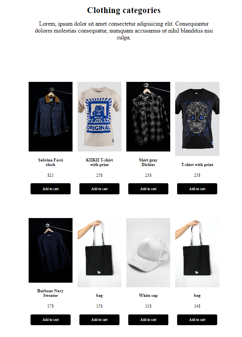The height and width of the screenshot is (337, 242).
Task: Open the last black tote bag image
Action: 197,252
